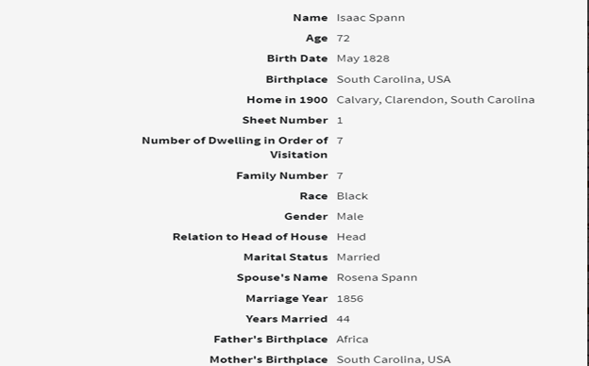Image resolution: width=589 pixels, height=366 pixels.
Task: Click the Family Number value 7
Action: tap(340, 175)
